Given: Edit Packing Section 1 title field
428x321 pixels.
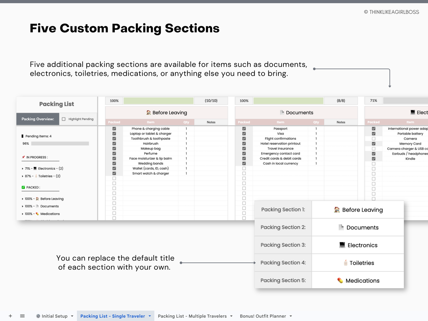Looking at the screenshot, I should [358, 210].
